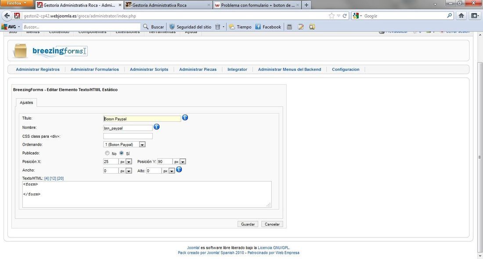Image resolution: width=483 pixels, height=259 pixels.
Task: Open the AVG logo dropdown arrow
Action: [19, 27]
